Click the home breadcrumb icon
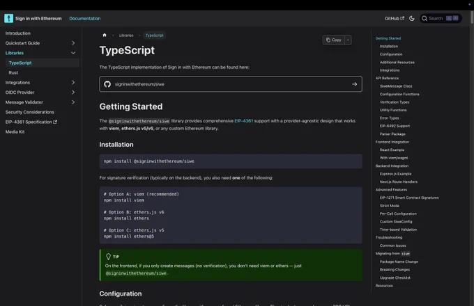 coord(105,35)
